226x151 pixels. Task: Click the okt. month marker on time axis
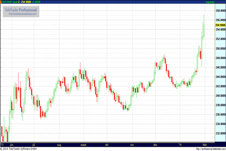click(107, 145)
